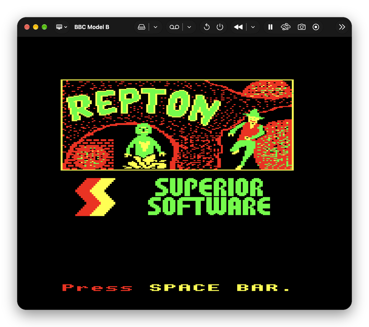Reset the emulator with the circular arrow
Screen dimensions: 369x327
(x=207, y=27)
